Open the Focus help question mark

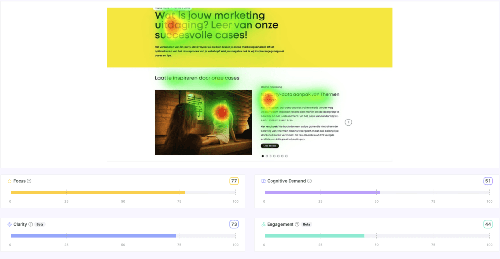pos(29,181)
